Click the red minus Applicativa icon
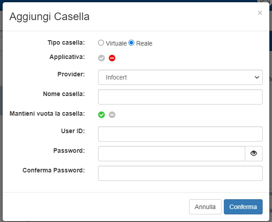 (x=112, y=58)
